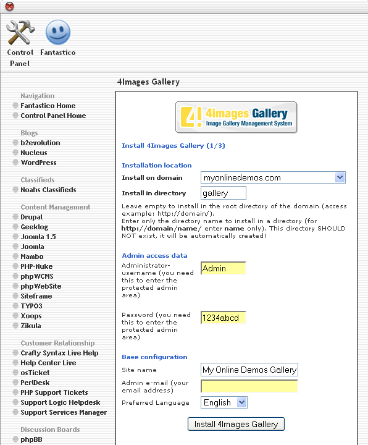Click the 'Install 4Images Gallery (1/3)' heading

click(174, 146)
